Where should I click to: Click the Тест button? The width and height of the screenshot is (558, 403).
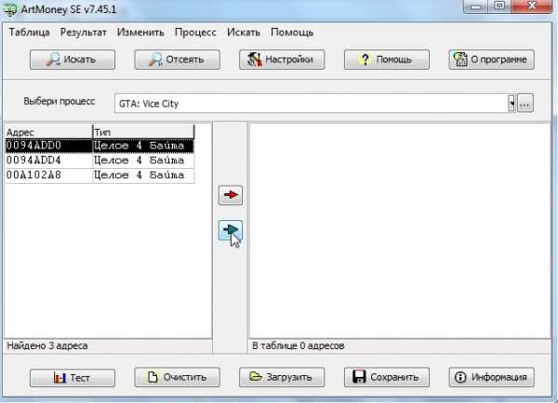point(73,377)
